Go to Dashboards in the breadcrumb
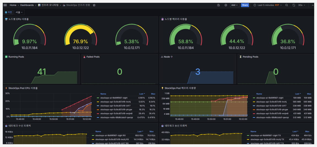Screen dimensions: 317x147 (27, 5)
